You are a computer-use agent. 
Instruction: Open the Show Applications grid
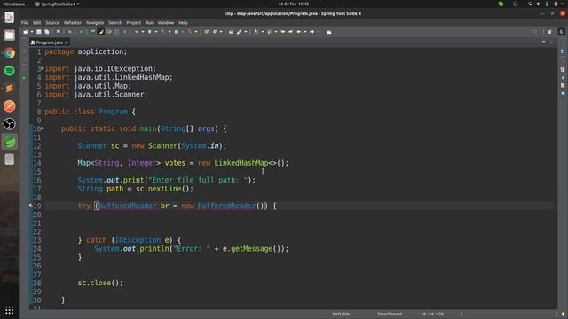10,310
